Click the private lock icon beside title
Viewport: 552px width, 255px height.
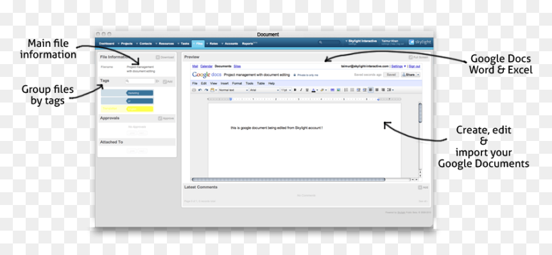point(295,75)
